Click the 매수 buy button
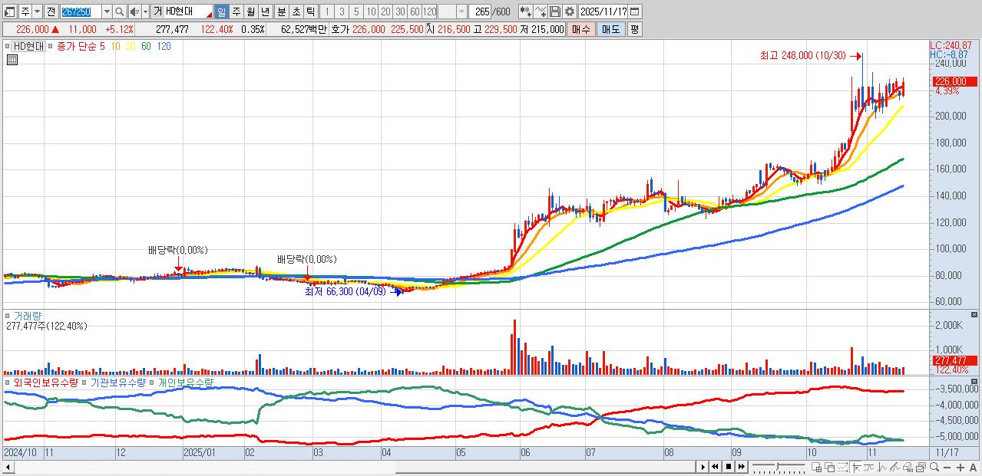This screenshot has height=476, width=982. [x=581, y=29]
